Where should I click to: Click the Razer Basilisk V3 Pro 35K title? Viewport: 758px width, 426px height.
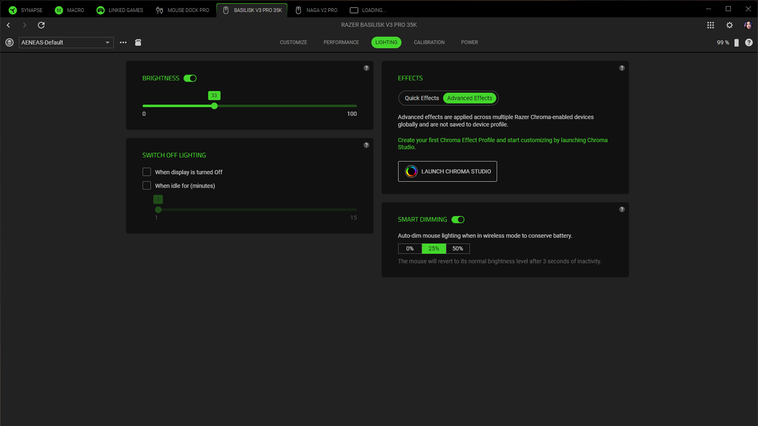379,25
